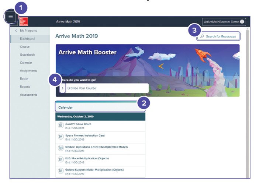
Task: Click the McGraw Hill Education logo
Action: coord(24,21)
